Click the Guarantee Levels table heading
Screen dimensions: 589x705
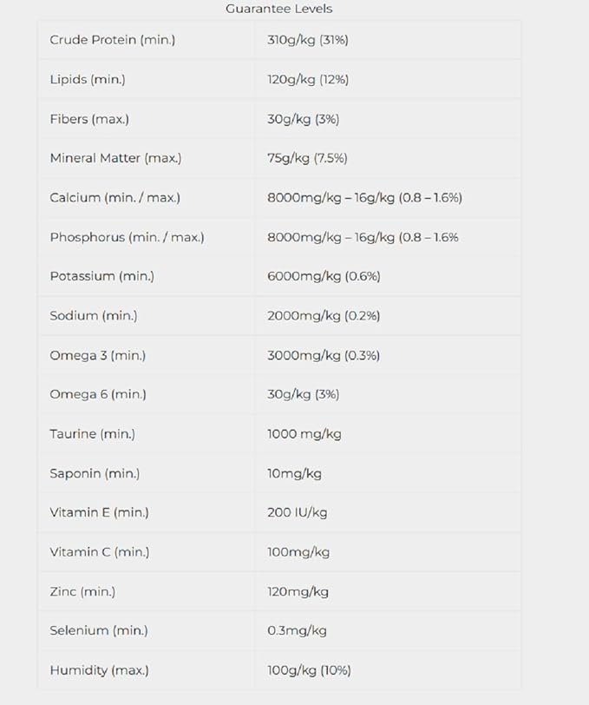point(278,9)
